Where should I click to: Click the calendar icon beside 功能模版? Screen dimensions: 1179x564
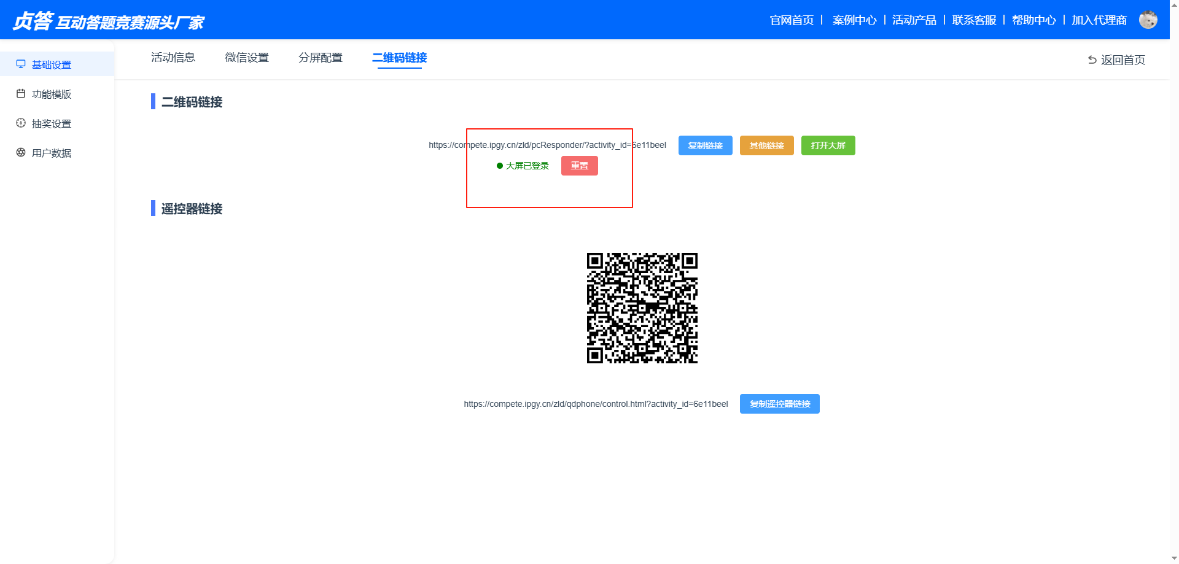21,94
